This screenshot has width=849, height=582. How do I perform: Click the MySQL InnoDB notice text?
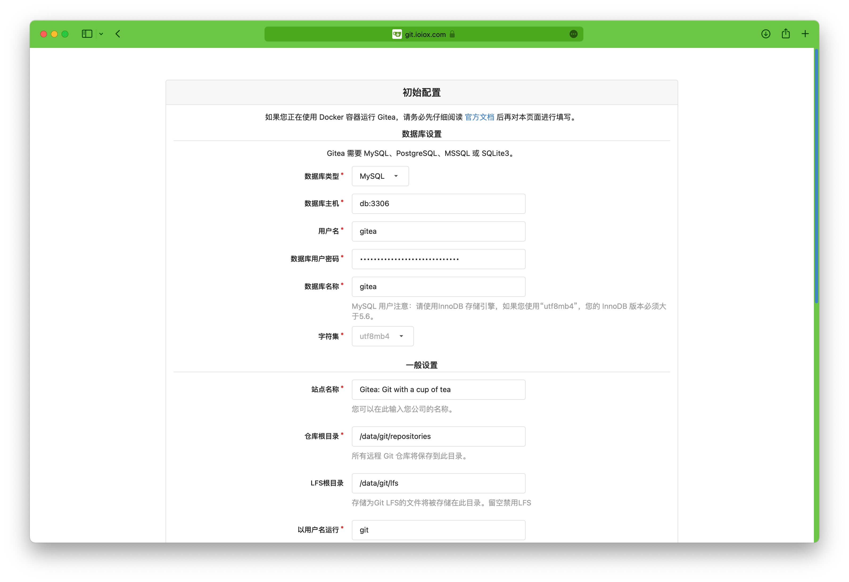click(x=509, y=311)
